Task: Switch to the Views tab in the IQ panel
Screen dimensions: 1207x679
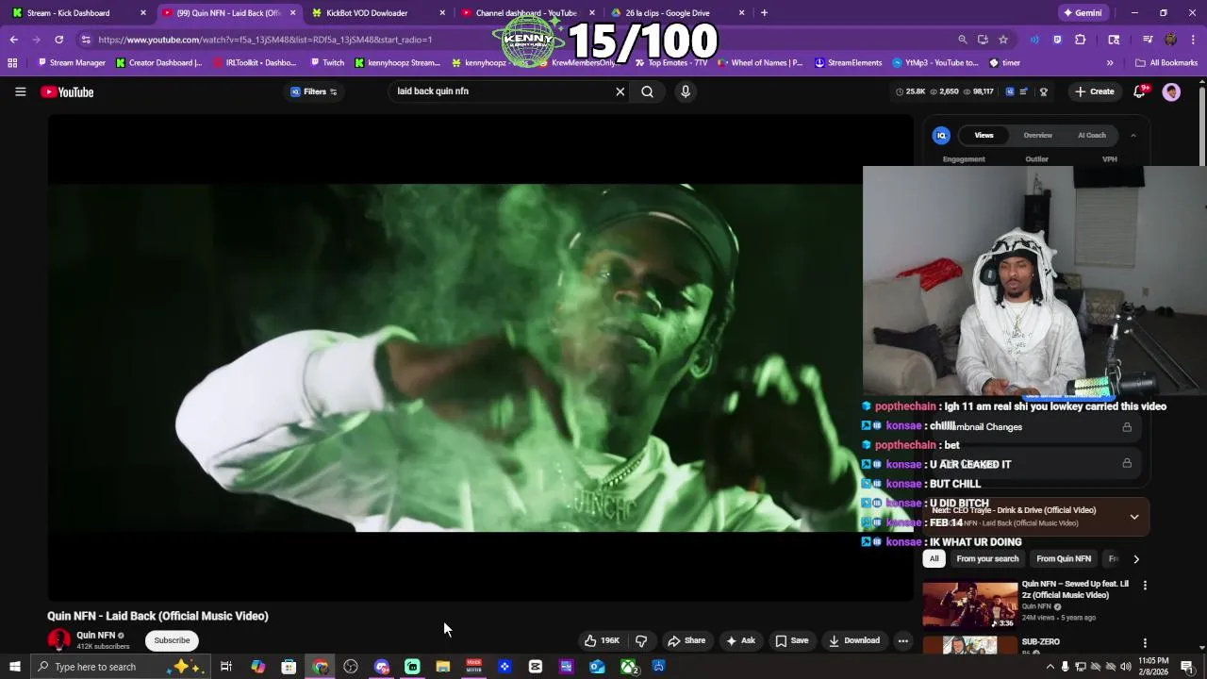Action: pyautogui.click(x=984, y=135)
